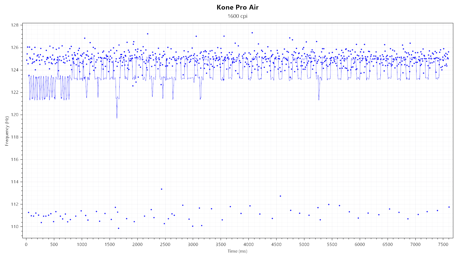Click the x-axis value 6000
The image size is (459, 258).
click(x=360, y=245)
